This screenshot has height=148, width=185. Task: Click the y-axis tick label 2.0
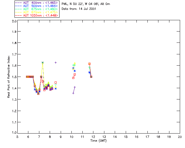point(14,21)
